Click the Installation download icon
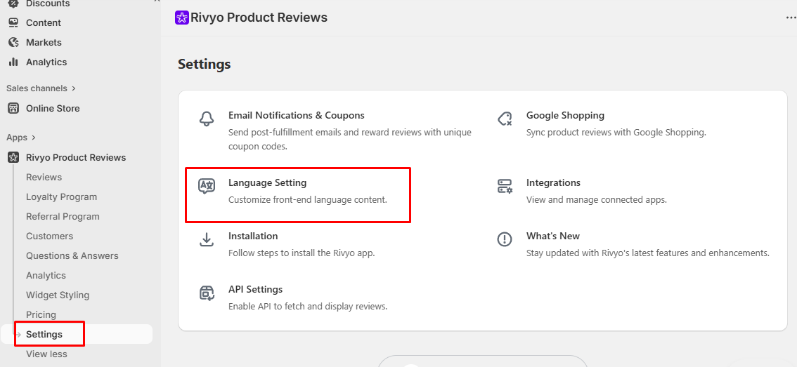Image resolution: width=797 pixels, height=367 pixels. [207, 239]
